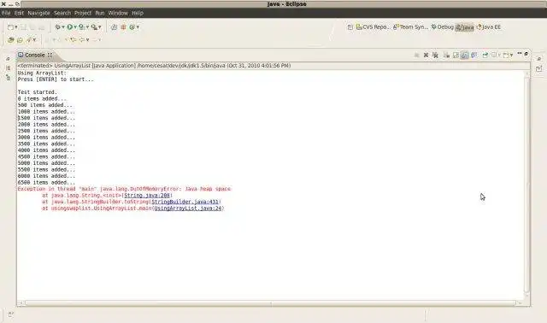
Task: Click the Last Edit Location icon
Action: click(74, 40)
